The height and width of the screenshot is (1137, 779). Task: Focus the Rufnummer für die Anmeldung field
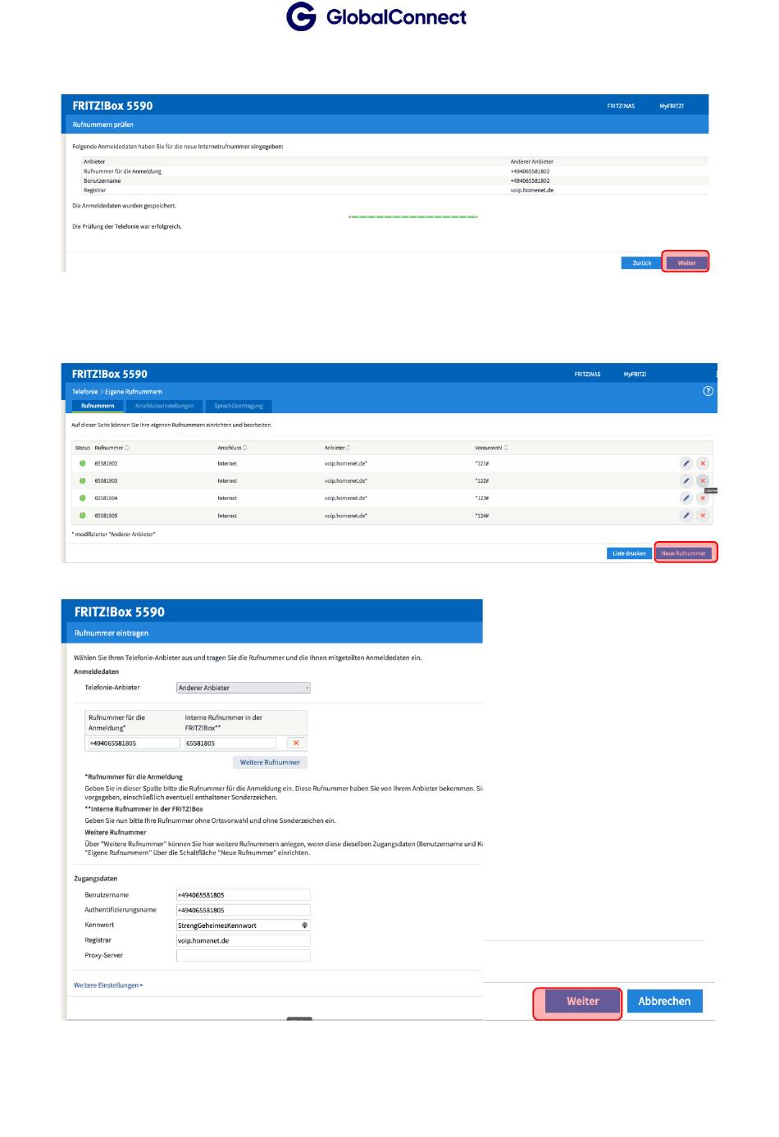click(x=134, y=744)
